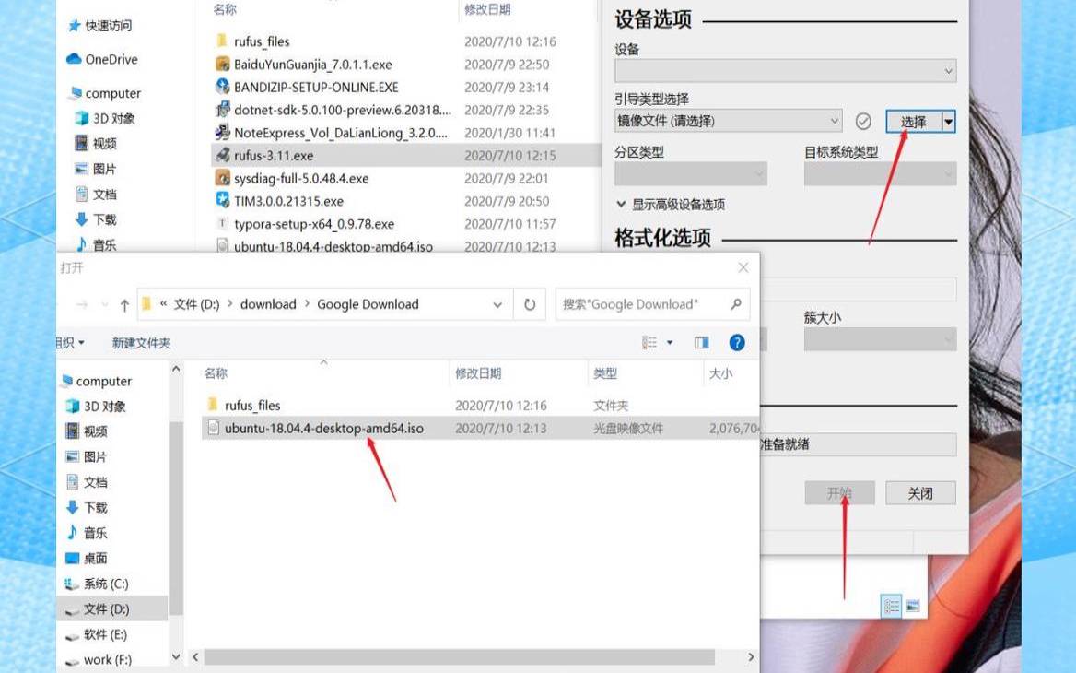Click the blue Help icon in the dialog
Screen dimensions: 1076x673
(734, 341)
